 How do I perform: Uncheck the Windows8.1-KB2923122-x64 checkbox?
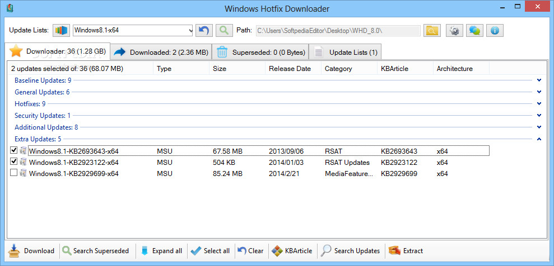coord(14,161)
